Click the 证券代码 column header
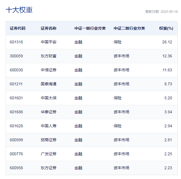The image size is (181, 179). pos(18,28)
